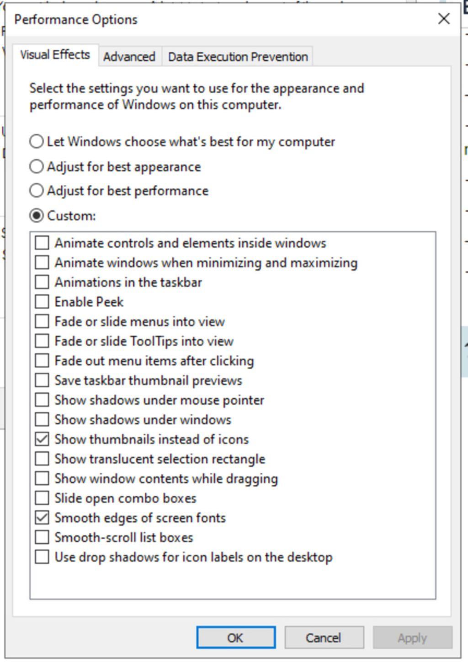Tick Show shadows under windows

(42, 420)
